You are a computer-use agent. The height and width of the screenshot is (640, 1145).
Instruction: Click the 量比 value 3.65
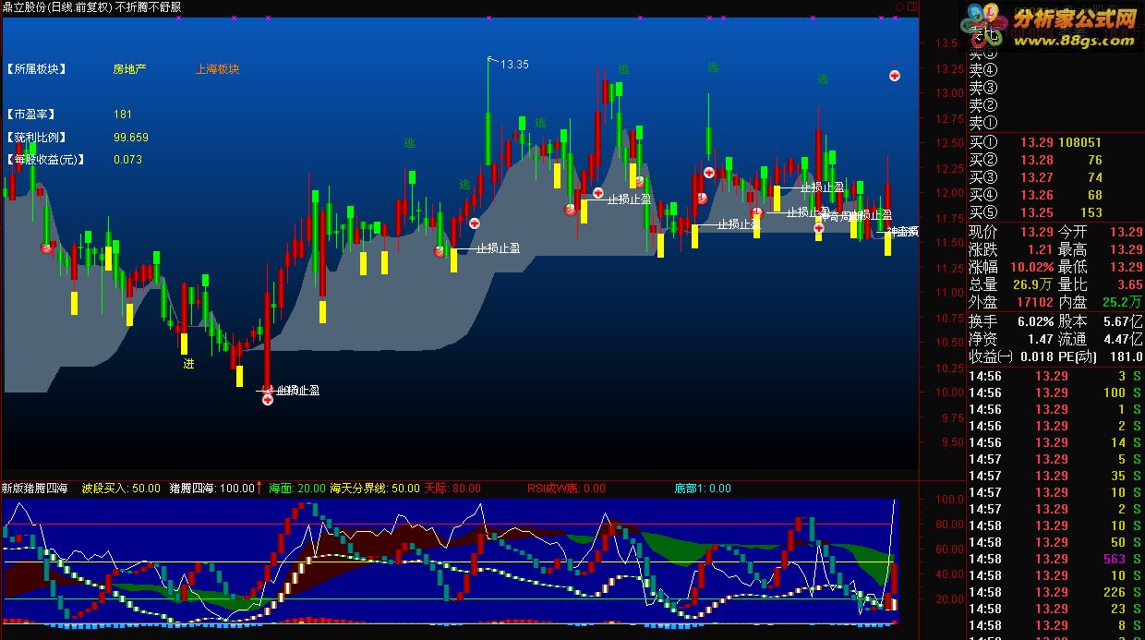tap(1130, 285)
